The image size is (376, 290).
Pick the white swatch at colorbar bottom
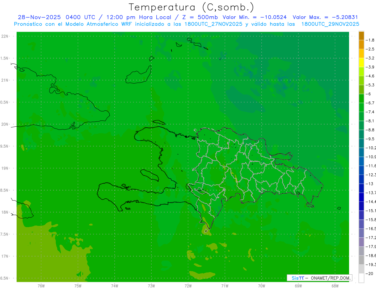(x=361, y=278)
